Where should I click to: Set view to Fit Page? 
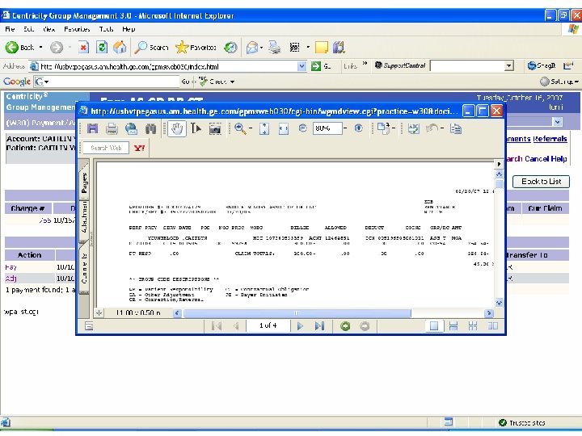(264, 128)
